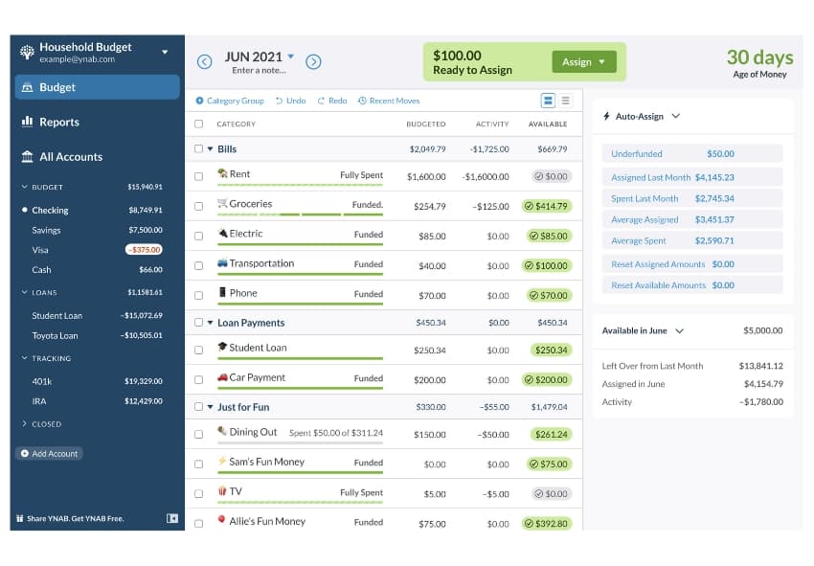Click the Add Account button

tap(48, 453)
